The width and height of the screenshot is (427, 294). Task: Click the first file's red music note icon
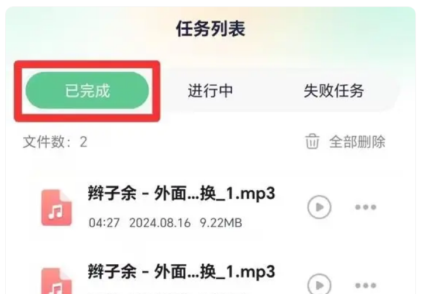click(x=57, y=207)
